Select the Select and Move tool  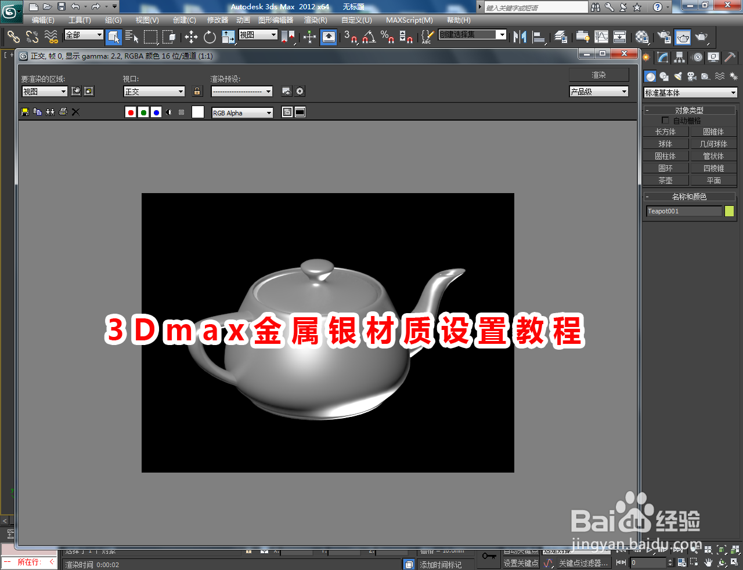pyautogui.click(x=193, y=37)
